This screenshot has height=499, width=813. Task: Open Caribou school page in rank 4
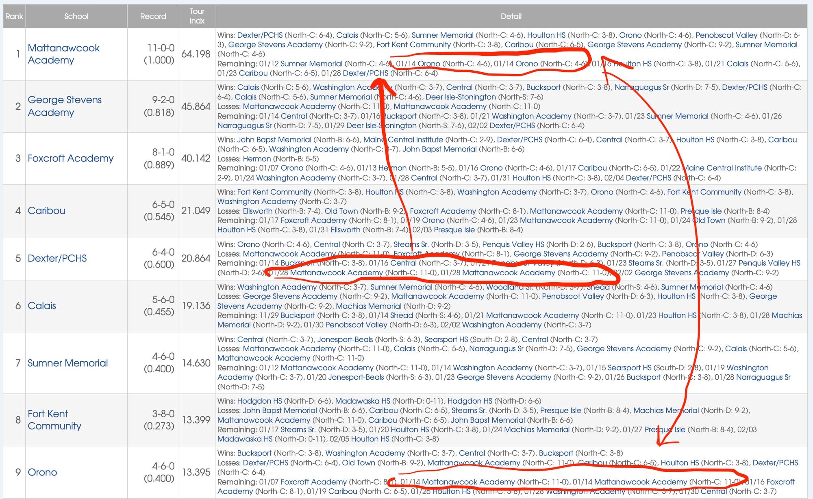46,211
